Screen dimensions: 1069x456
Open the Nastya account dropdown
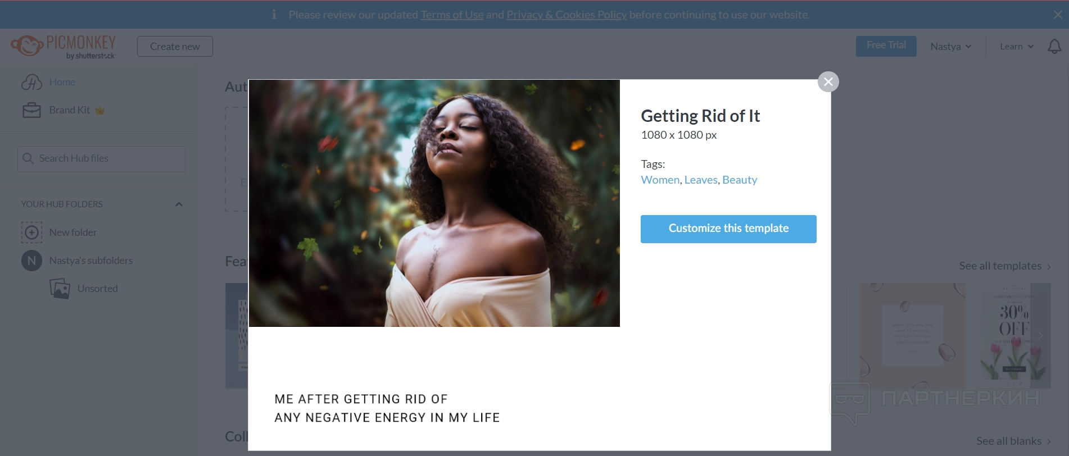(950, 47)
